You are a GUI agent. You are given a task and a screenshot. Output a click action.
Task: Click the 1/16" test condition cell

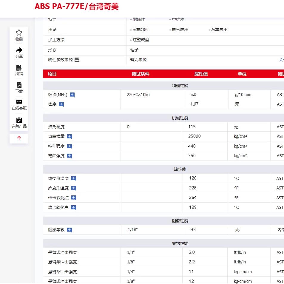133,230
